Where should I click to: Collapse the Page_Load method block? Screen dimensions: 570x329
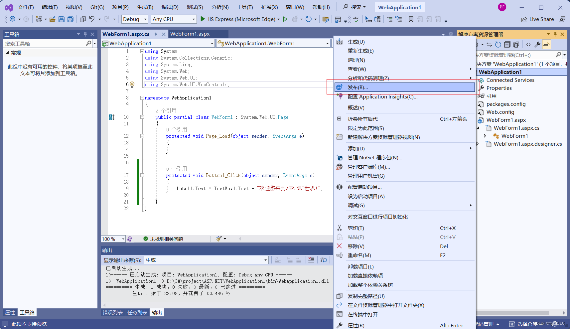pyautogui.click(x=142, y=136)
